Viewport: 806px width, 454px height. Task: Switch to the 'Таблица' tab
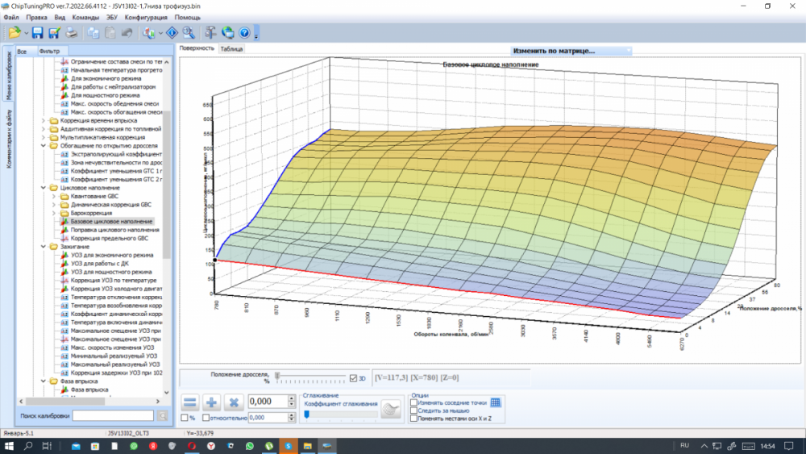click(x=231, y=48)
